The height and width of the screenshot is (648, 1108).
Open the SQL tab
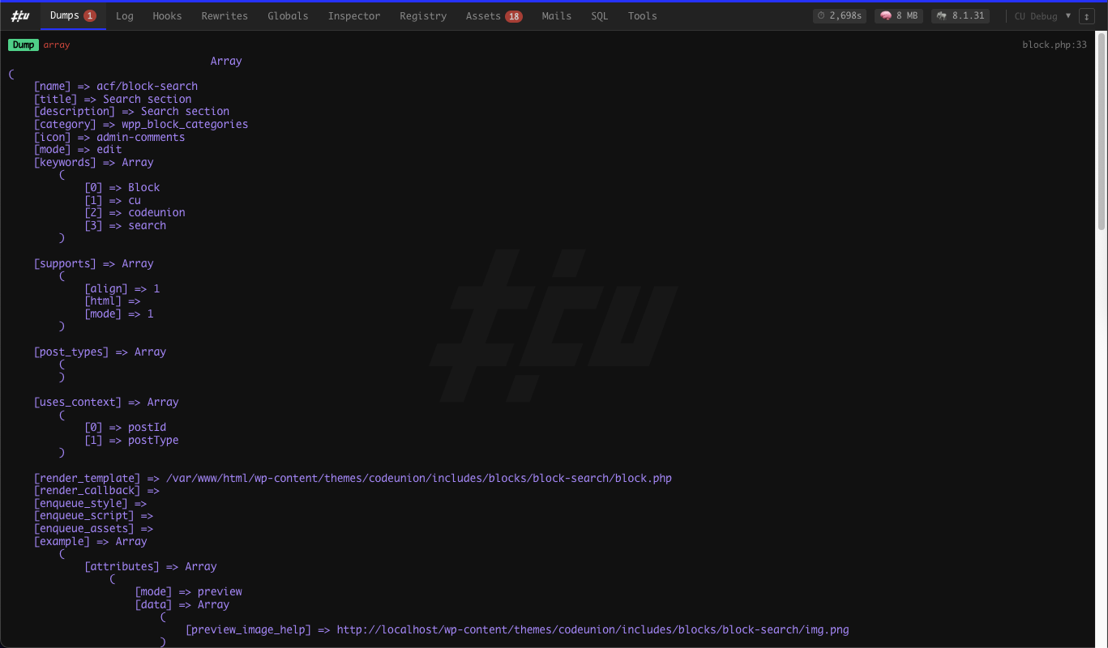tap(600, 16)
